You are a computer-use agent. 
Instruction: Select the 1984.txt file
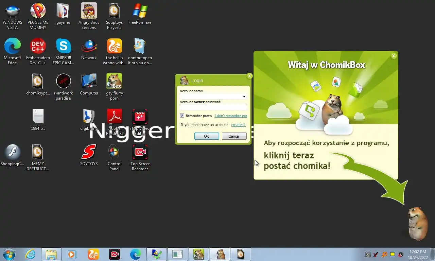[x=38, y=120]
